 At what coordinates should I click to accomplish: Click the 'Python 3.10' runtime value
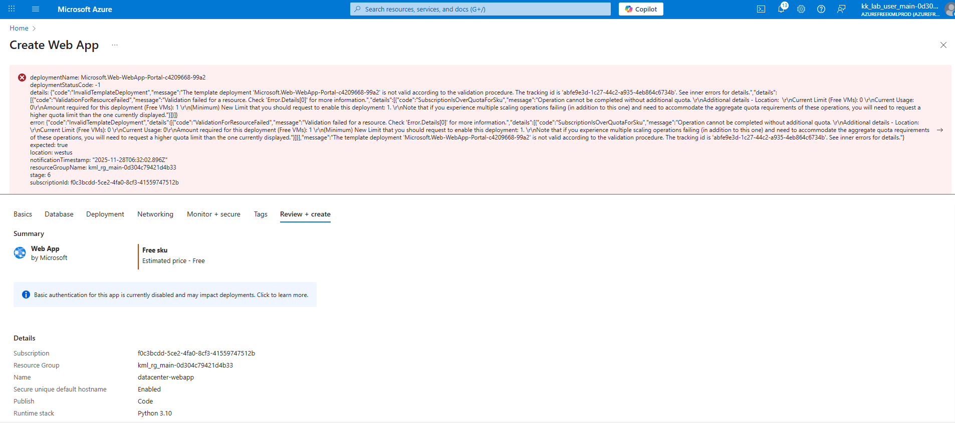pos(155,413)
